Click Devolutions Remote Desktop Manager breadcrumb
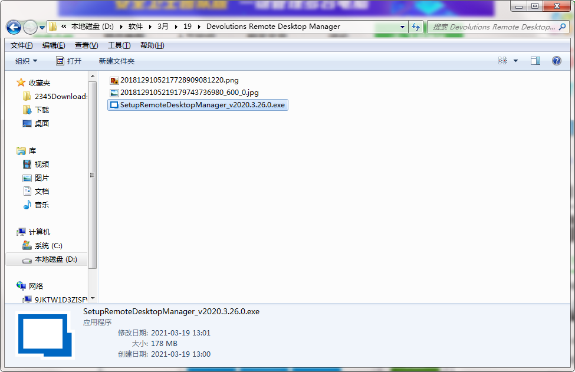575x372 pixels. (273, 27)
